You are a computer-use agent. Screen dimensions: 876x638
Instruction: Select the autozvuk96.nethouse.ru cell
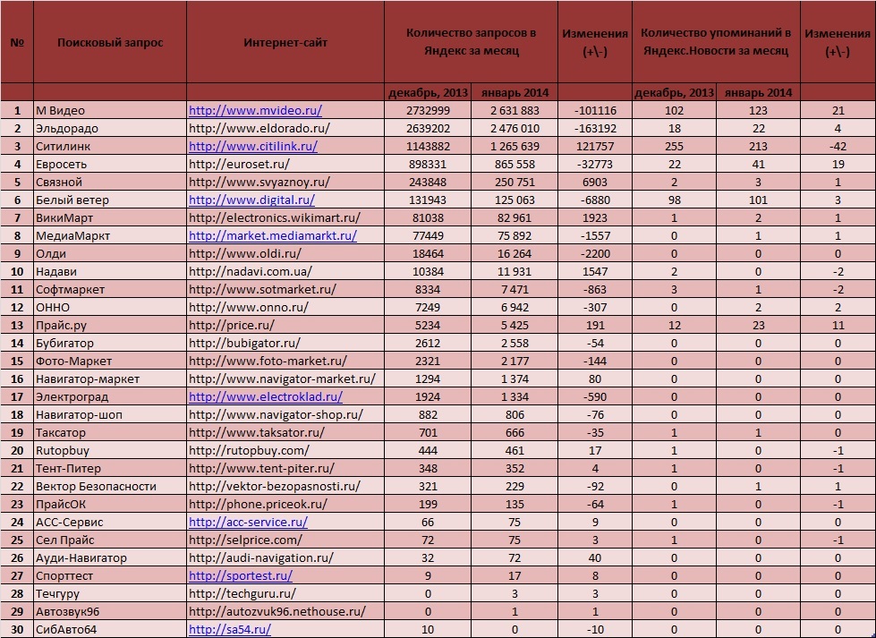285,611
